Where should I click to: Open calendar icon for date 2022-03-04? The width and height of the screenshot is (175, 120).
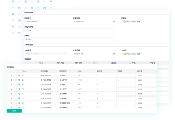click(114, 54)
